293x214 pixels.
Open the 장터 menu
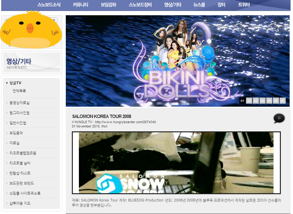221,5
